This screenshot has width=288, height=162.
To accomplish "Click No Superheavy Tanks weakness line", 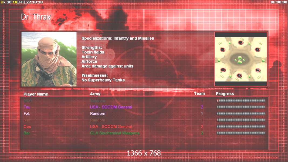I will (103, 80).
